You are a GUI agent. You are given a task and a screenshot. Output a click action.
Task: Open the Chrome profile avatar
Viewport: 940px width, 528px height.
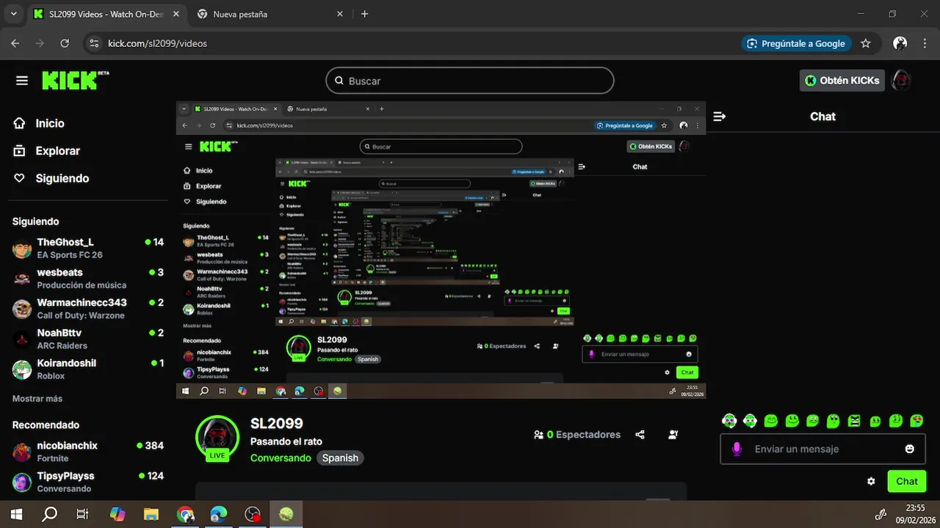coord(900,43)
